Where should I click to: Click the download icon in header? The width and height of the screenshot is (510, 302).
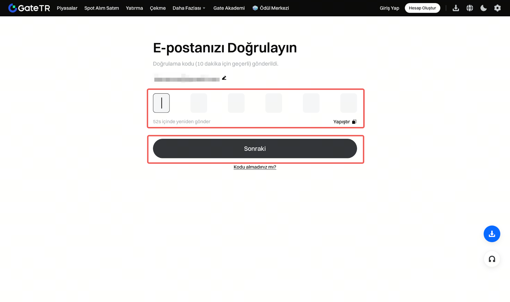pyautogui.click(x=456, y=8)
